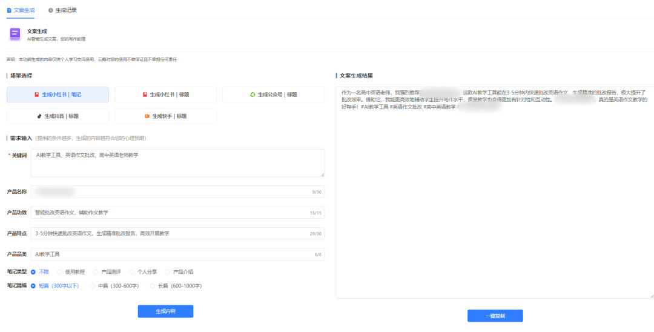Click the 一键复制 button
Viewport: 654px width, 332px height.
tap(495, 316)
